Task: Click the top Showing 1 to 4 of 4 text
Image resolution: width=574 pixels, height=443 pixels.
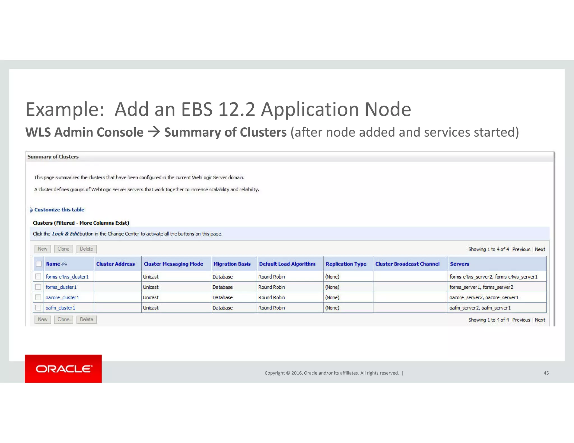Action: point(489,249)
